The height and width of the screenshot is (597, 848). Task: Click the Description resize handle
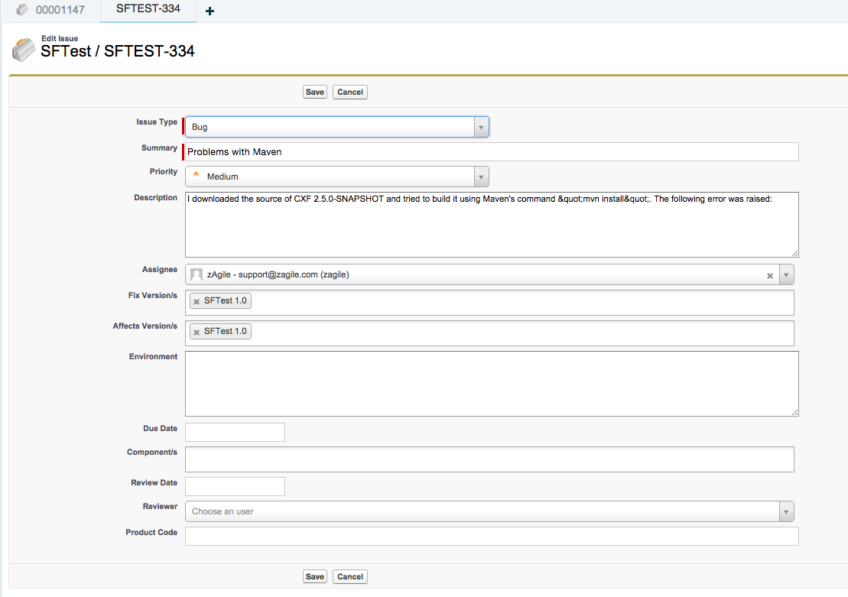pos(794,253)
